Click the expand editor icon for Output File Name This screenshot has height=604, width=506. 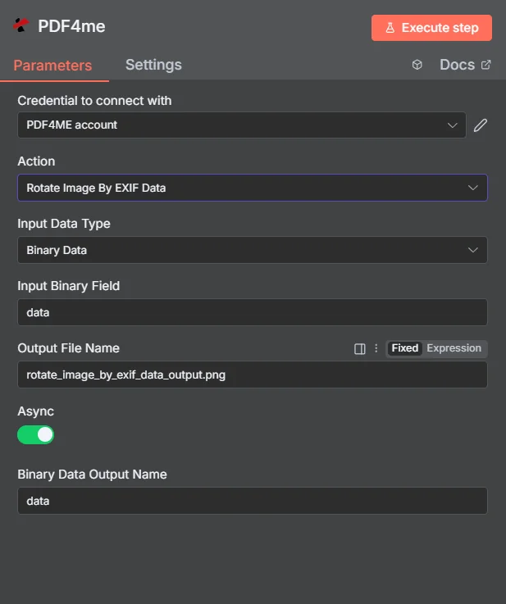tap(359, 348)
